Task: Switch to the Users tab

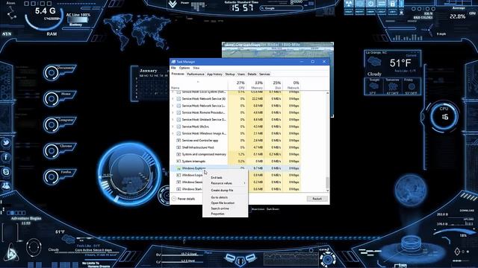Action: pyautogui.click(x=241, y=74)
